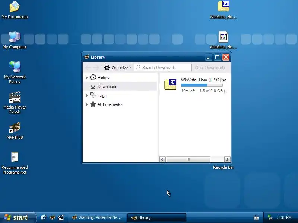
Task: Click the All Bookmarks star icon
Action: pos(93,104)
